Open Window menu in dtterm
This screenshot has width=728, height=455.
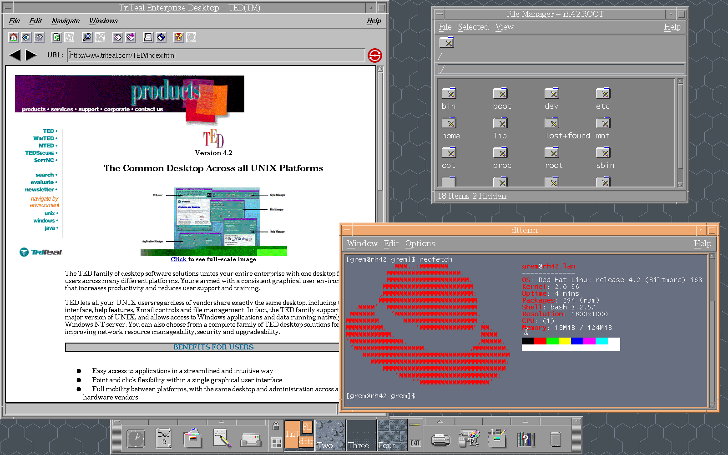coord(362,244)
